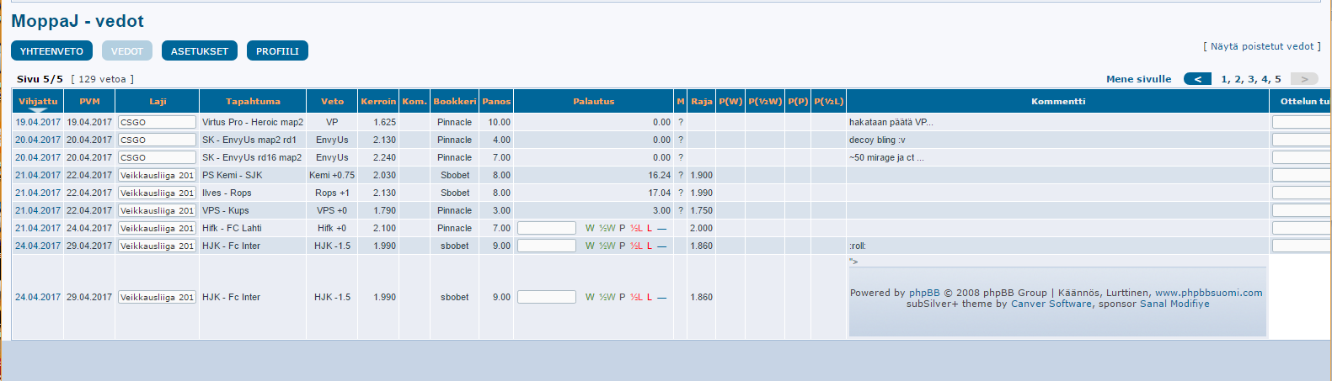Image resolution: width=1332 pixels, height=381 pixels.
Task: Sort the bets by the Kerroin column header
Action: (378, 101)
